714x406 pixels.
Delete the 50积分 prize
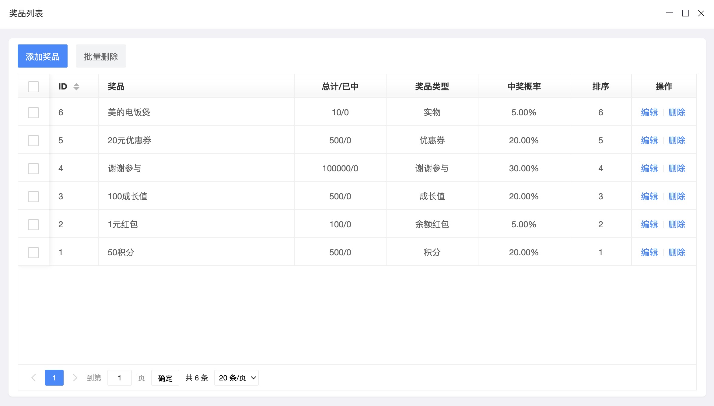pyautogui.click(x=677, y=252)
